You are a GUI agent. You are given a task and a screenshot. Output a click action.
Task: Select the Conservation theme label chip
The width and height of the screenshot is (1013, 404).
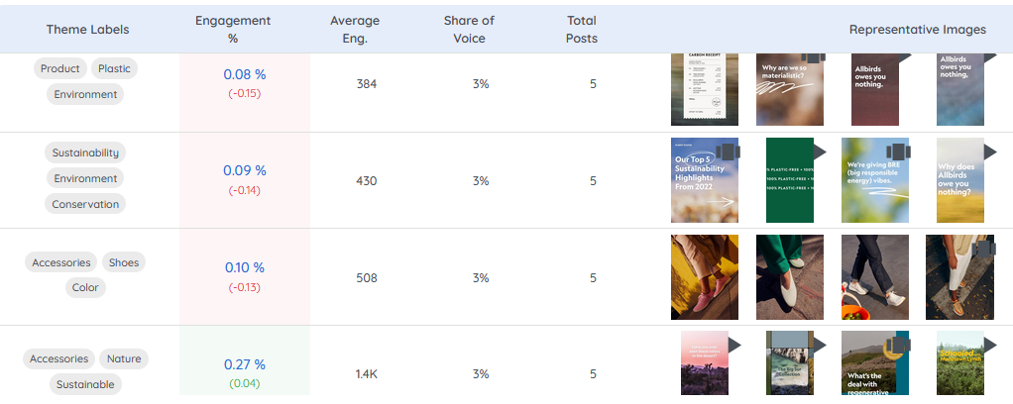pos(85,204)
